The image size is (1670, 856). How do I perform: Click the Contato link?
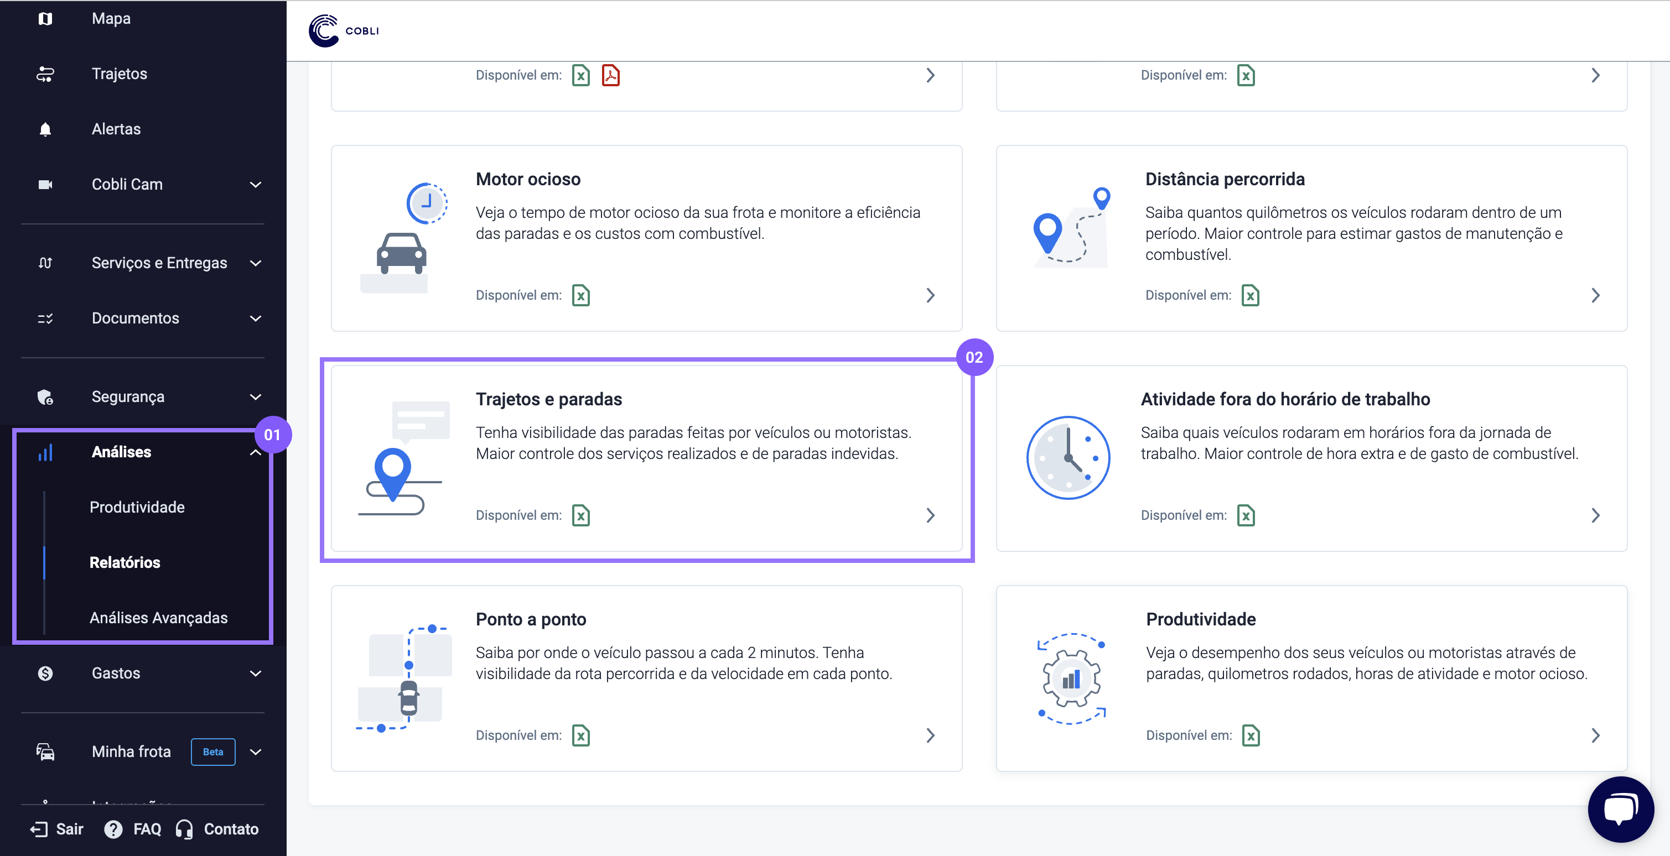click(x=217, y=829)
